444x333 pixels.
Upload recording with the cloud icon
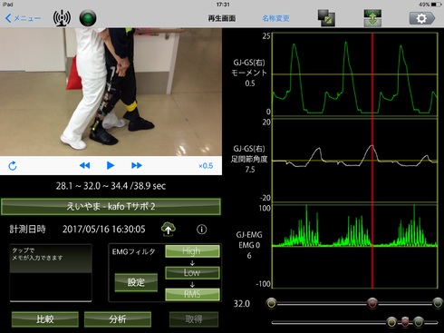click(x=169, y=229)
